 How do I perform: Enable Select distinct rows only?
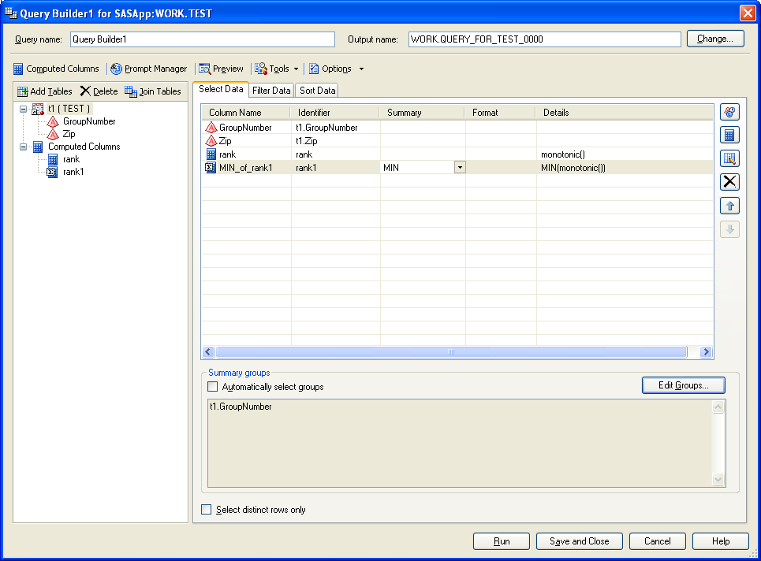(206, 510)
